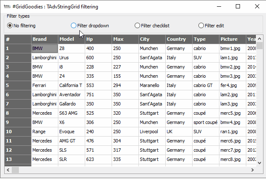Image resolution: width=266 pixels, height=179 pixels.
Task: Select row header number 5
Action: click(18, 85)
